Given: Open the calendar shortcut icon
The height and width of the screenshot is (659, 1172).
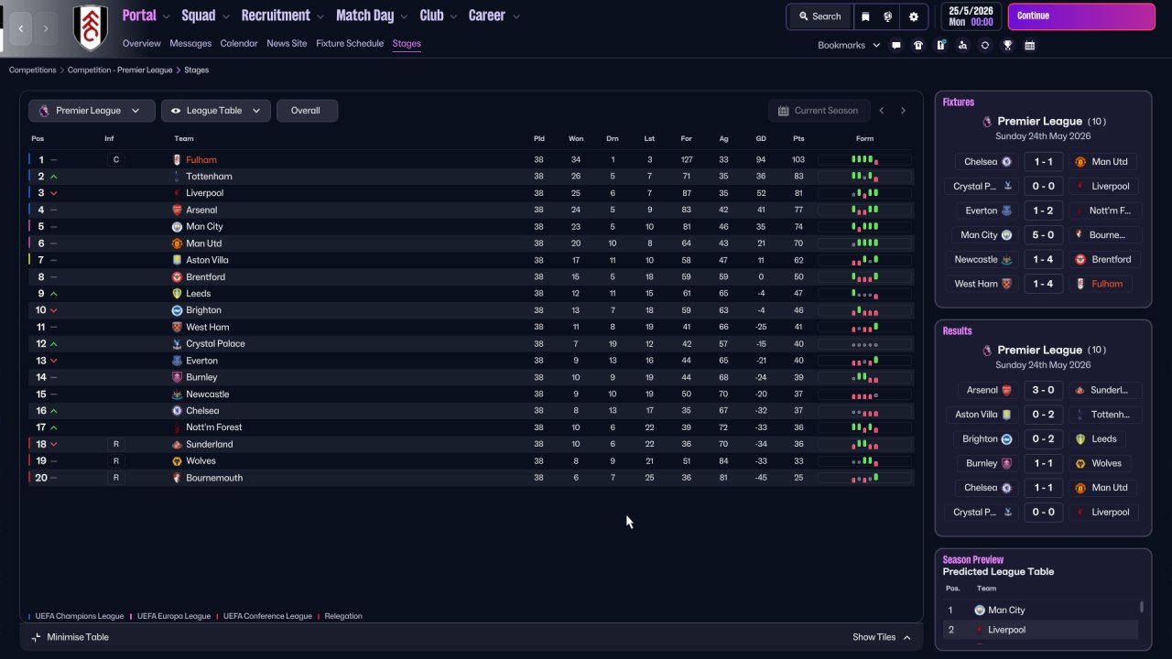Looking at the screenshot, I should coord(1029,45).
